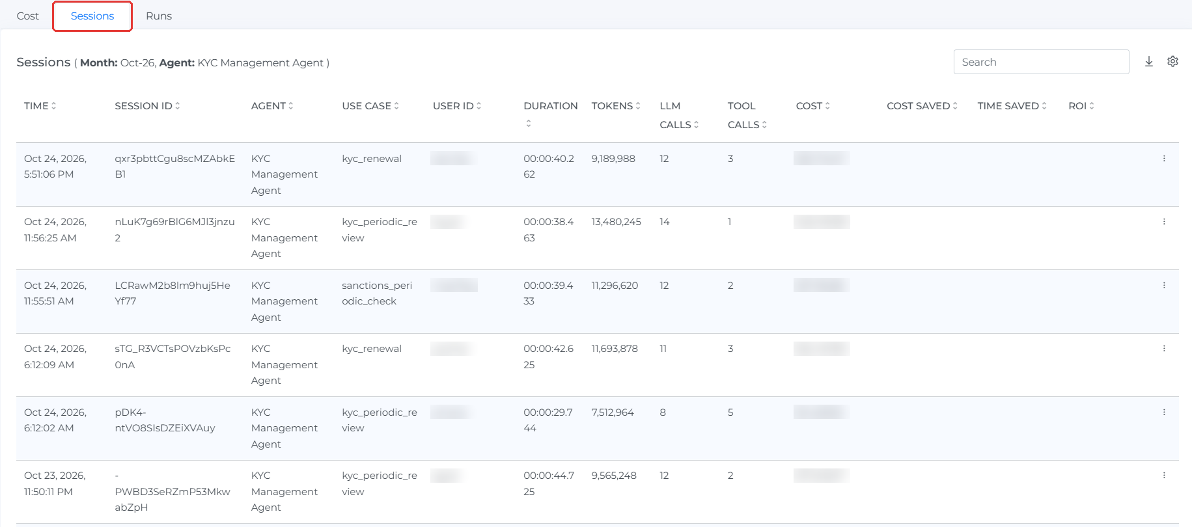
Task: Click token count 13,480,245
Action: (616, 222)
